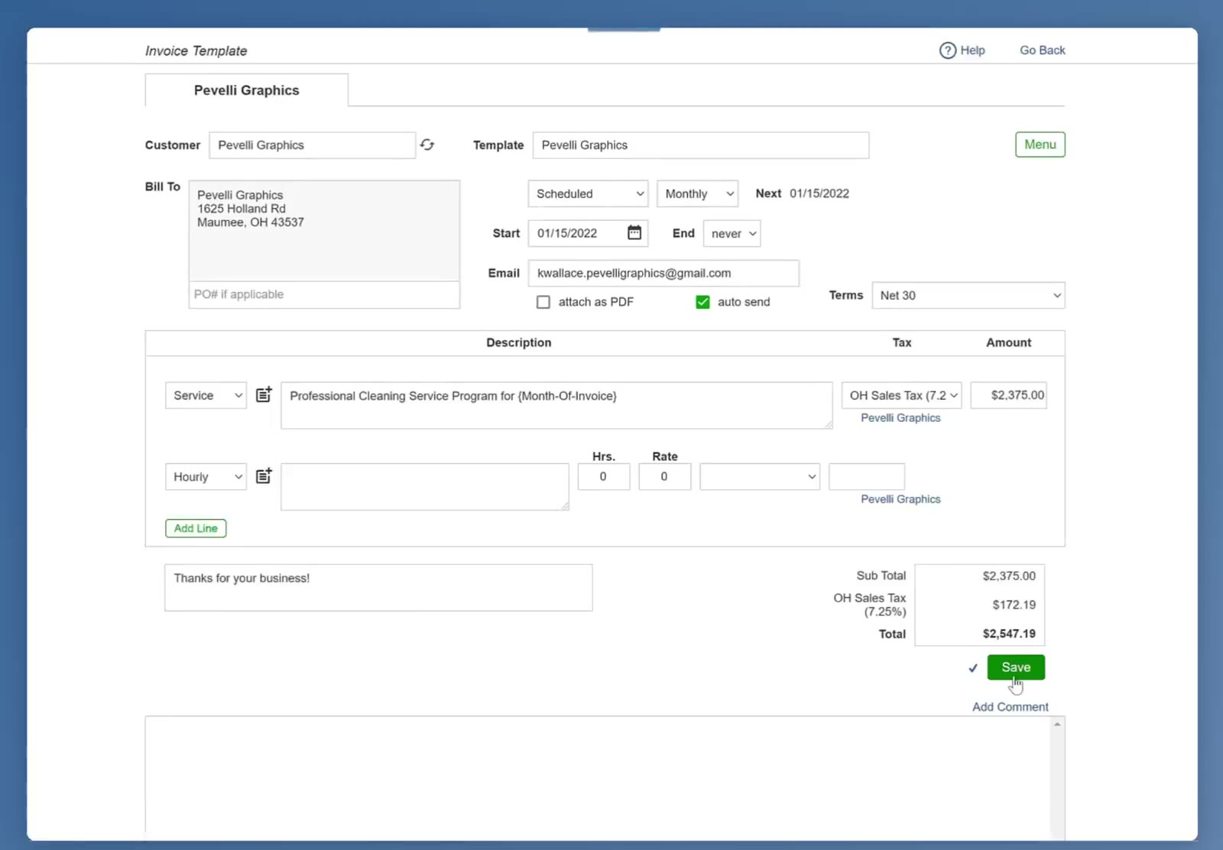The image size is (1223, 850).
Task: Click the Pevelli Graphics link under Service line tax
Action: (x=900, y=418)
